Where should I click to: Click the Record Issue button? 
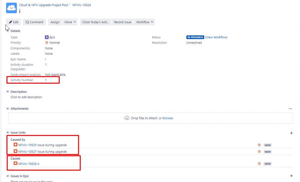(x=123, y=22)
